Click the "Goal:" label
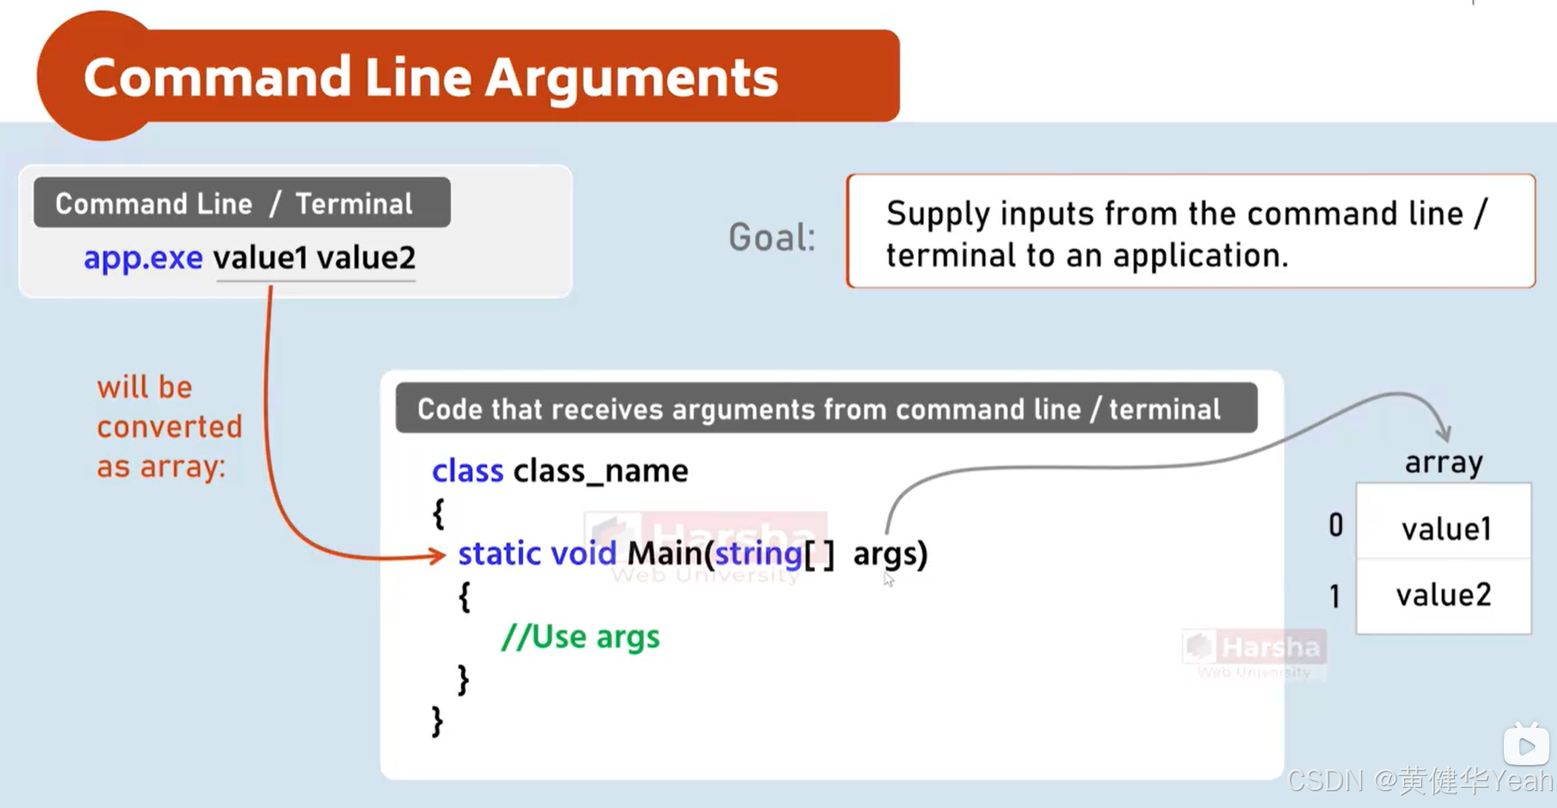 (772, 237)
